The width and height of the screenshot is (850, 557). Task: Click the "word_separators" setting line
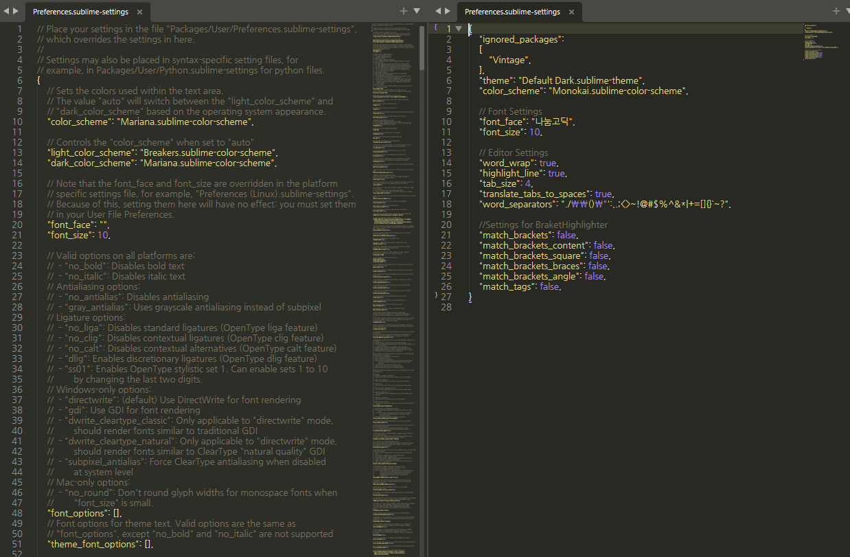tap(605, 204)
